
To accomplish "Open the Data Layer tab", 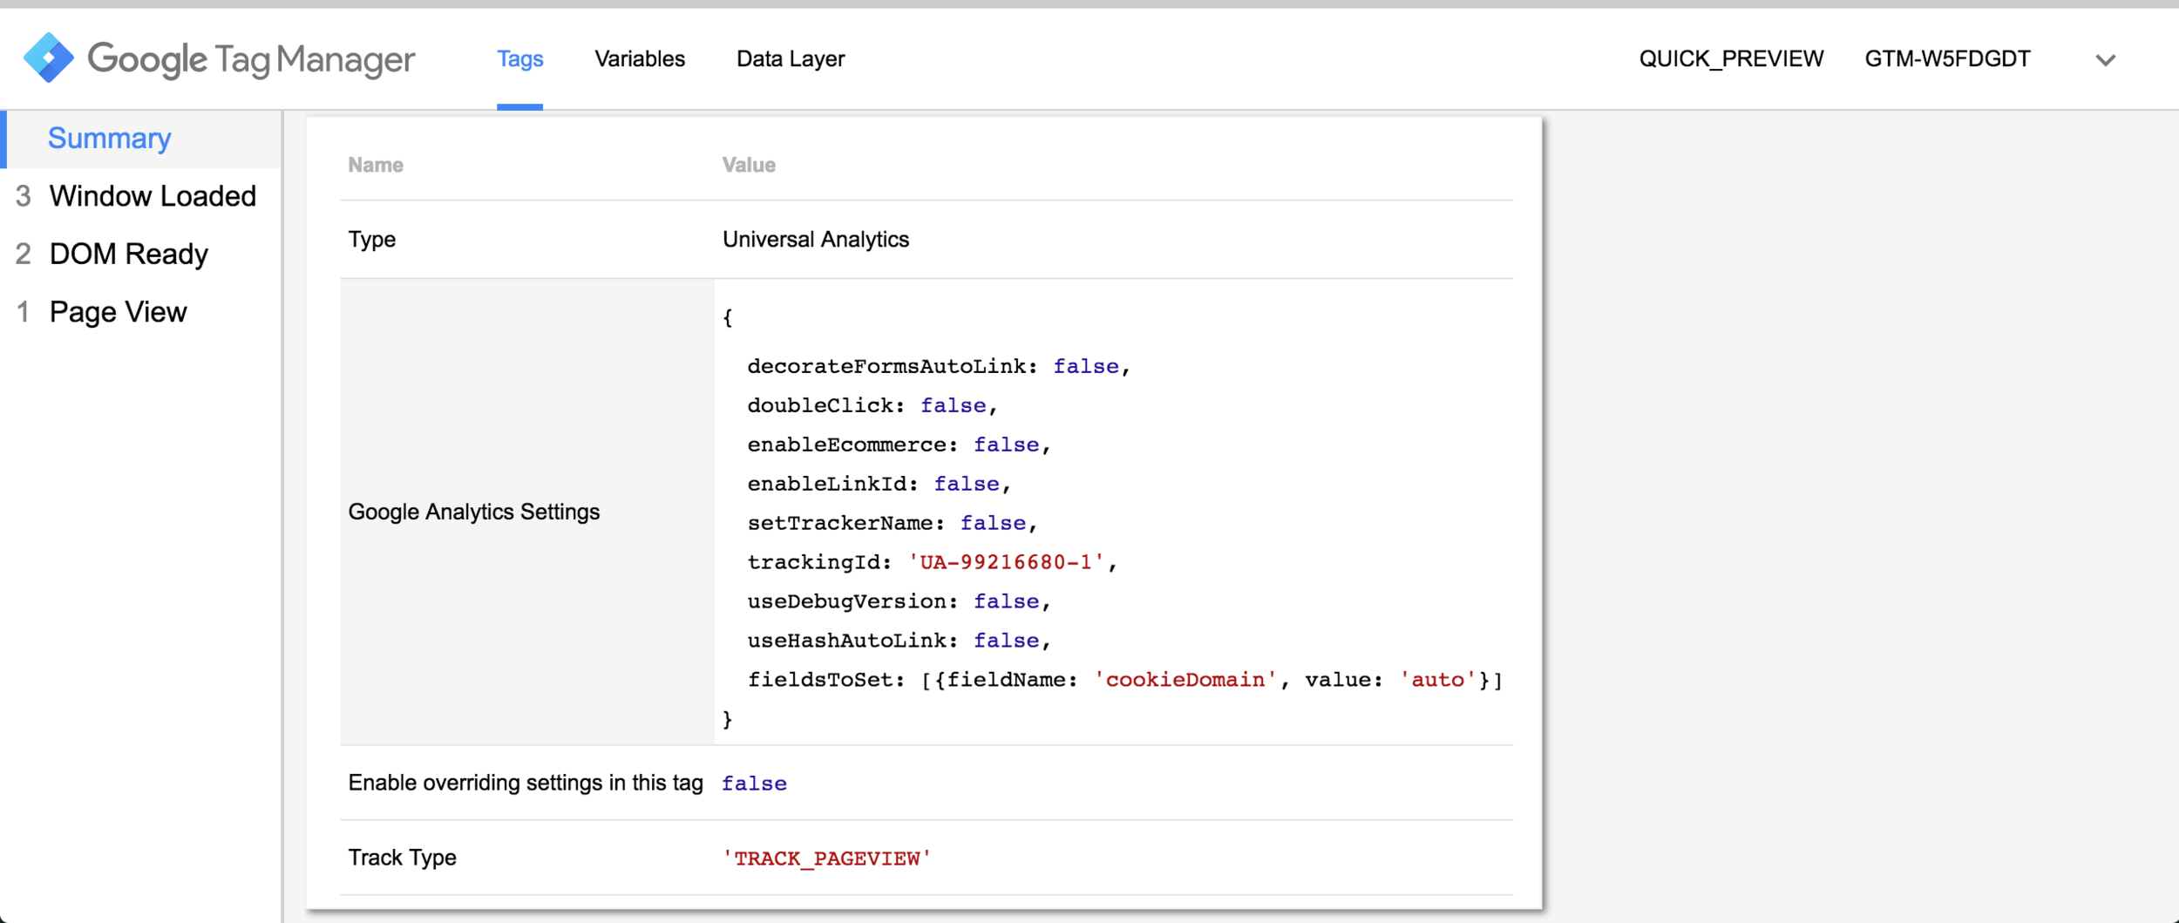I will coord(791,58).
